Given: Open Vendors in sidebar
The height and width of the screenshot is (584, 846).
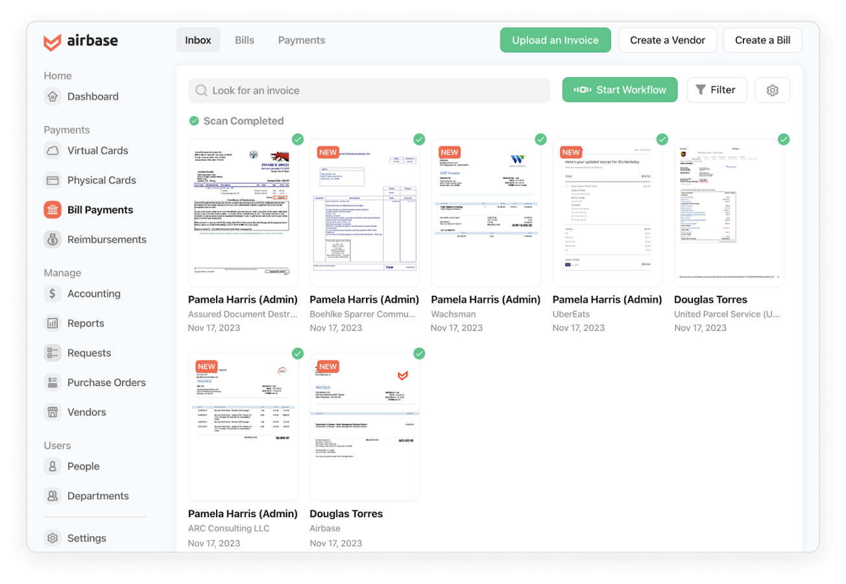Looking at the screenshot, I should (x=87, y=412).
